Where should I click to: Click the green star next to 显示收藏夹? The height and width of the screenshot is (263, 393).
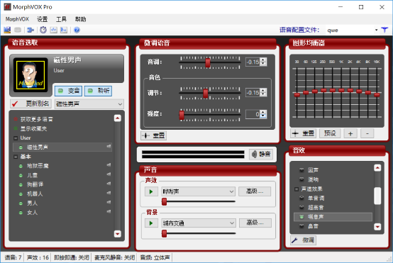pos(16,128)
